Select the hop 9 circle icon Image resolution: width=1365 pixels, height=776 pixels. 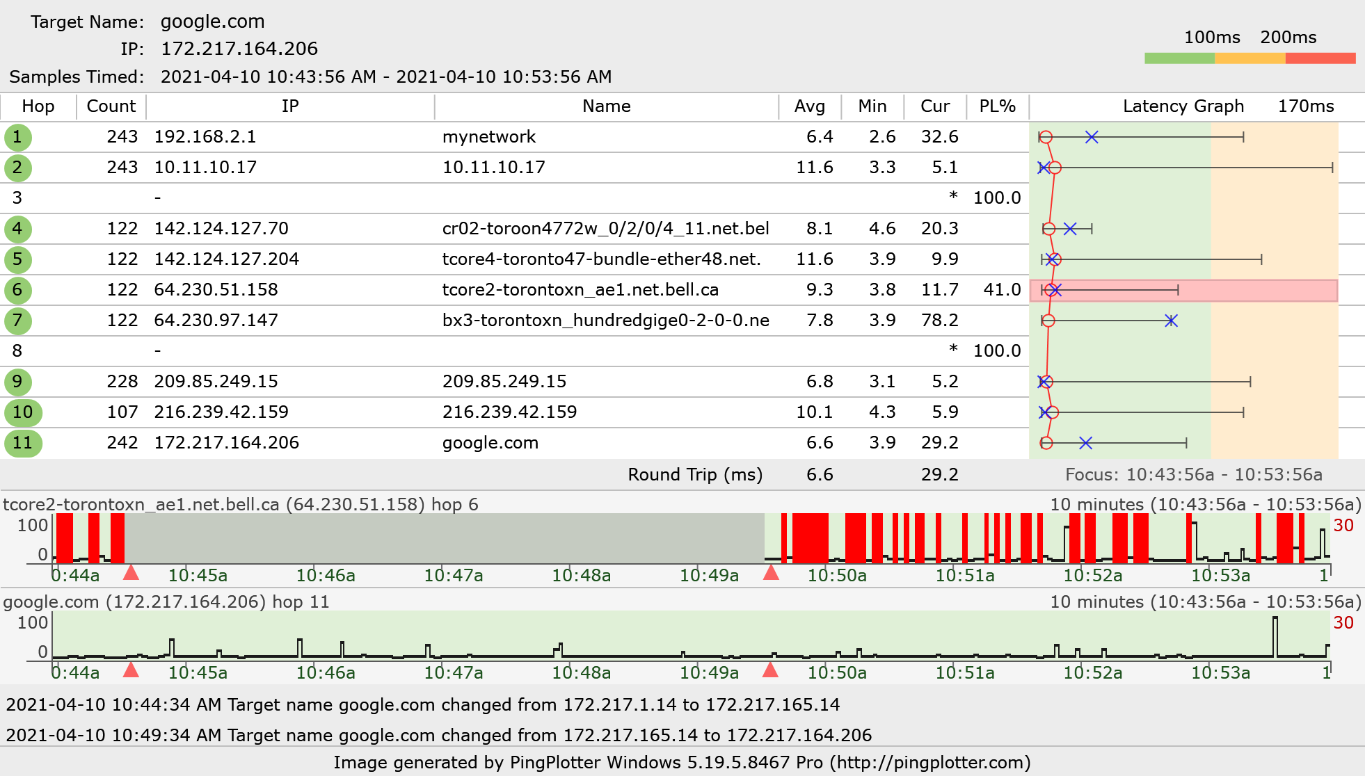tap(18, 382)
